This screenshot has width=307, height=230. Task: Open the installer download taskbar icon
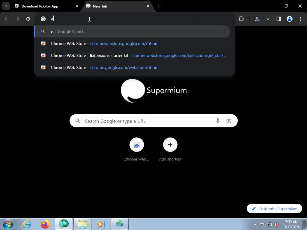pyautogui.click(x=120, y=224)
